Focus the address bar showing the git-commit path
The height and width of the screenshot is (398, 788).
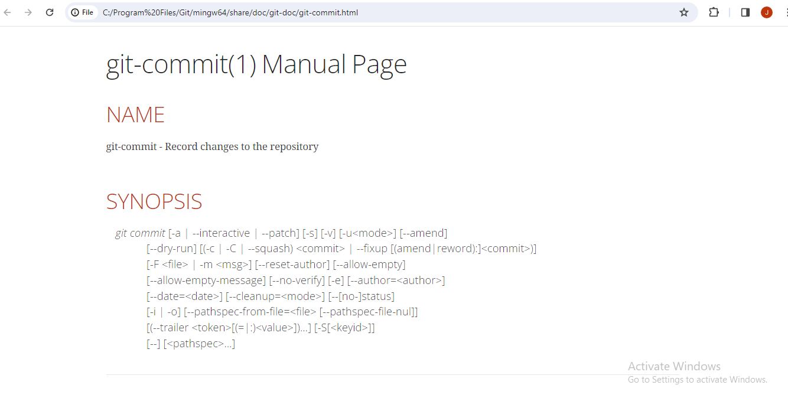pos(230,12)
